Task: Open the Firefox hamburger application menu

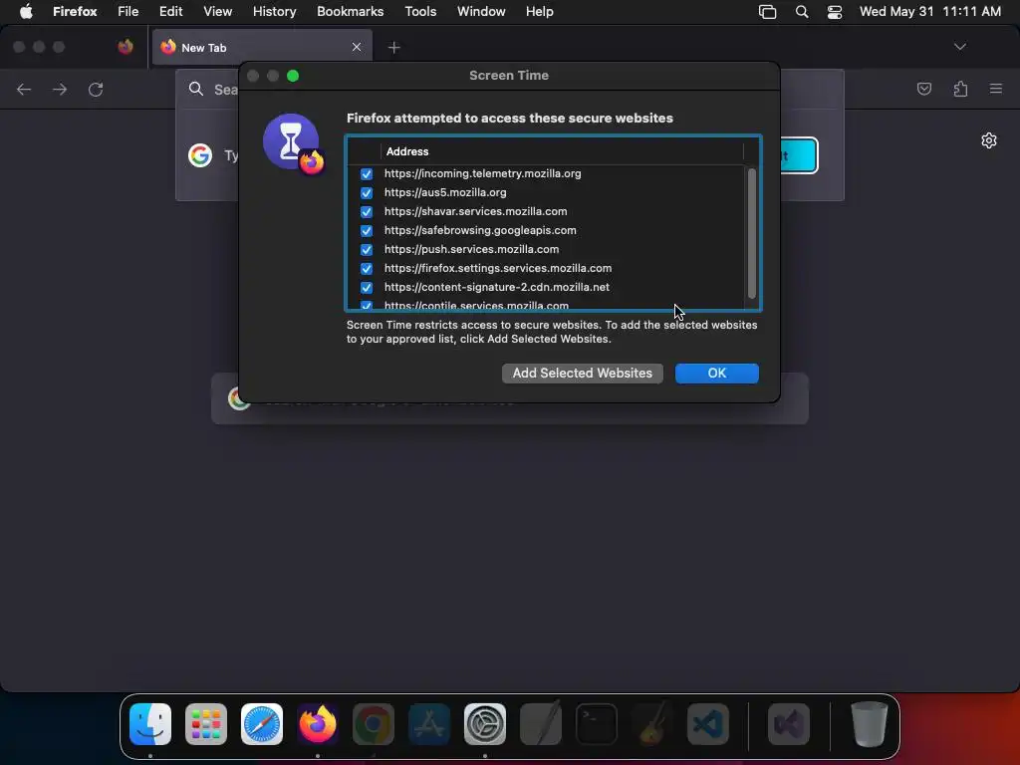Action: [x=996, y=89]
